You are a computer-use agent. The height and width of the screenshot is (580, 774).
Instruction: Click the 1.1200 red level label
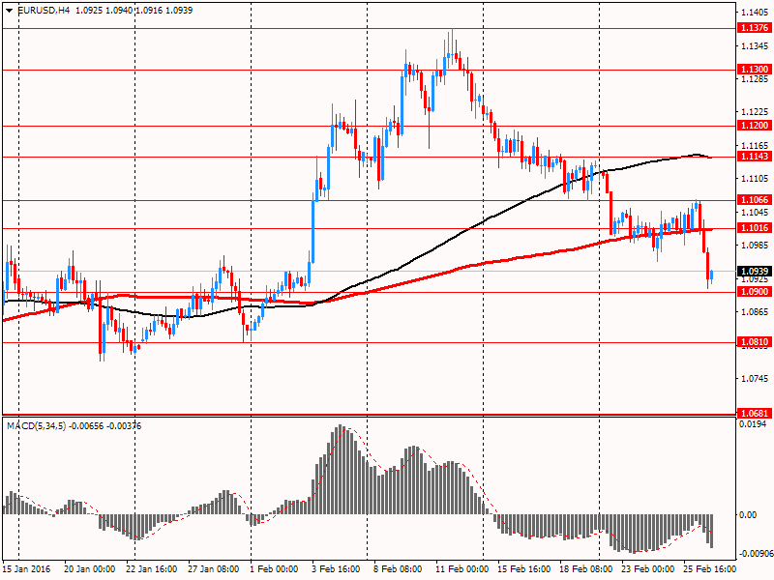tap(754, 126)
